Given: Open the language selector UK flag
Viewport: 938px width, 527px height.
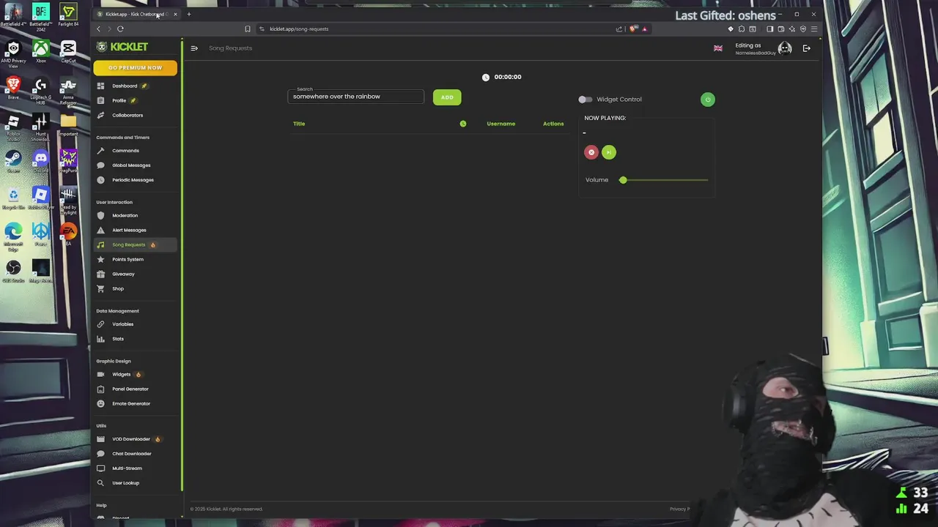Looking at the screenshot, I should coord(718,48).
